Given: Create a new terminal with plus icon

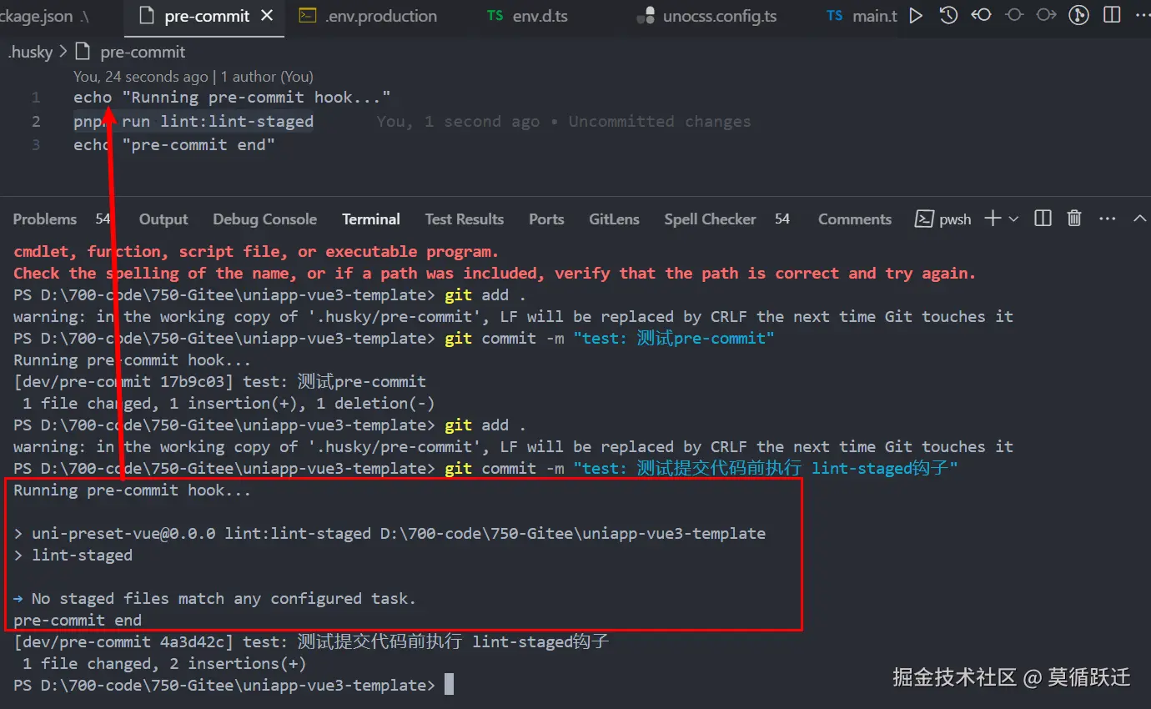Looking at the screenshot, I should pos(993,219).
